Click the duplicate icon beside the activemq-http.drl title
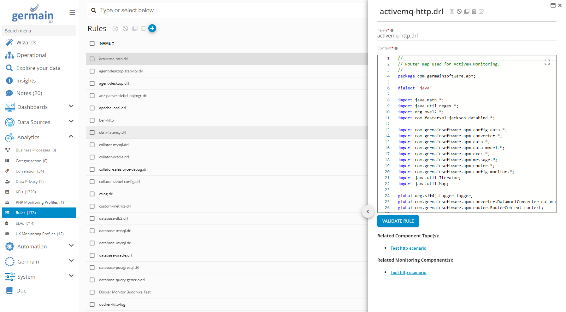Screen dimensions: 566x312 (467, 11)
